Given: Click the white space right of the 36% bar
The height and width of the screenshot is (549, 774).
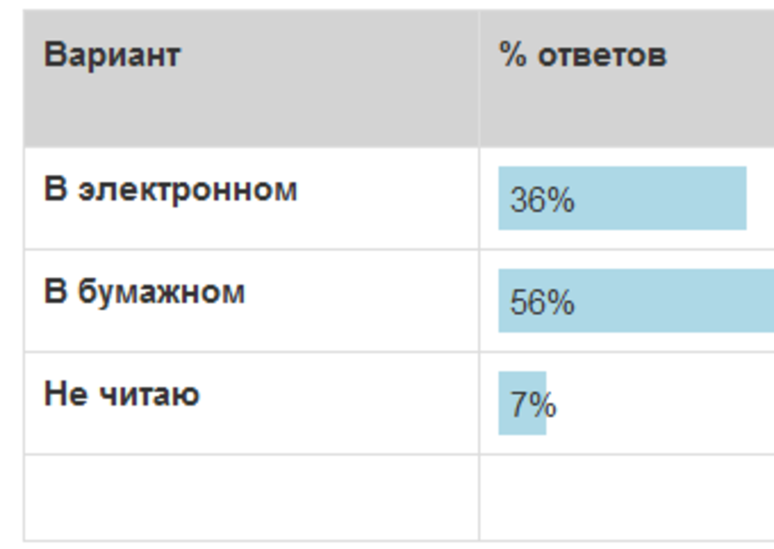Looking at the screenshot, I should (761, 198).
